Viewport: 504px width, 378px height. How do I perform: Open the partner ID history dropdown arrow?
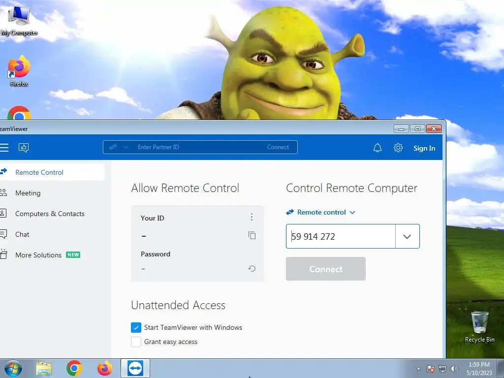click(407, 236)
